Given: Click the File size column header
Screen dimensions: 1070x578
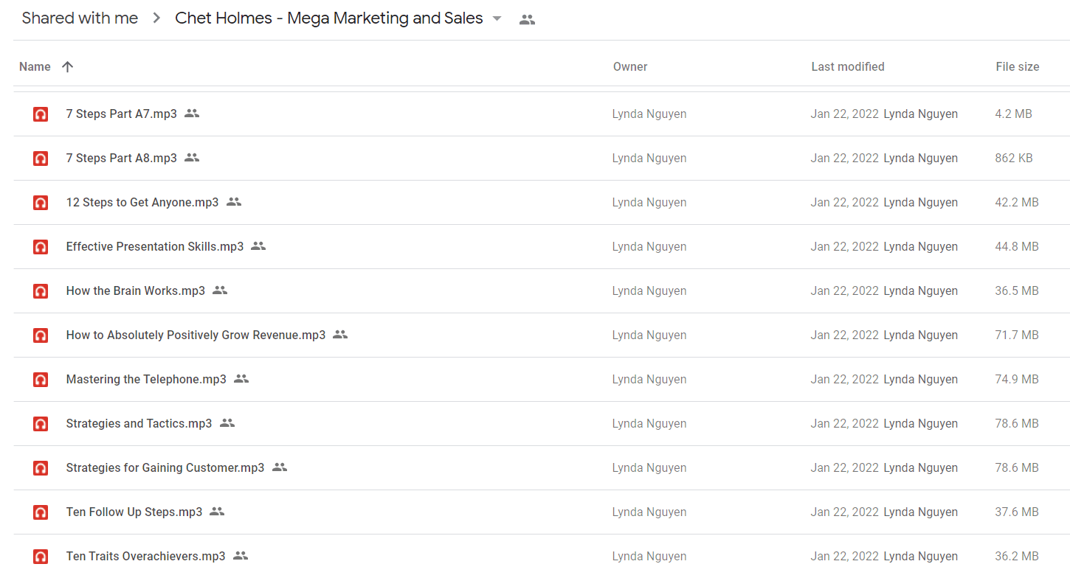Looking at the screenshot, I should coord(1018,66).
